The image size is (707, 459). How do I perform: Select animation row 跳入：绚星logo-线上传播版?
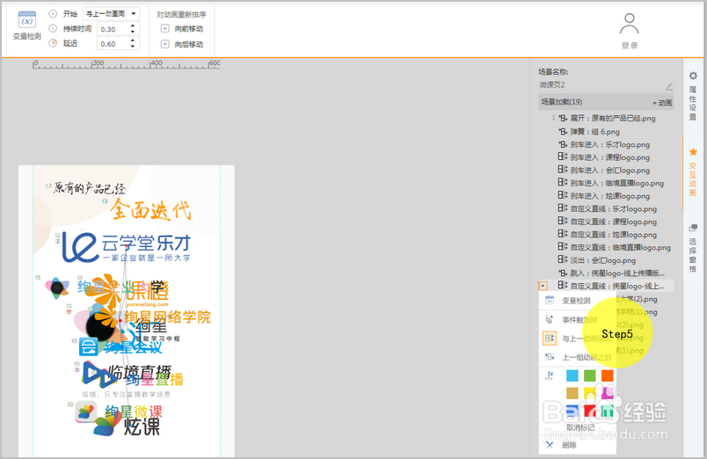point(617,273)
